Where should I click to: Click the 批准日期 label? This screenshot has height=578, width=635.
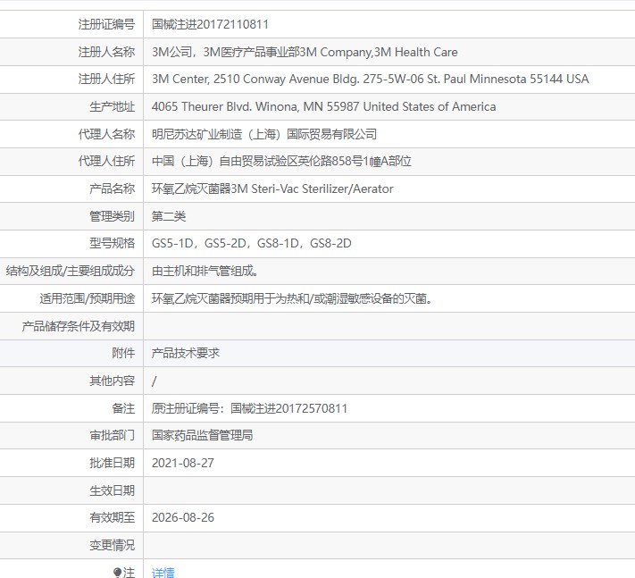click(112, 463)
